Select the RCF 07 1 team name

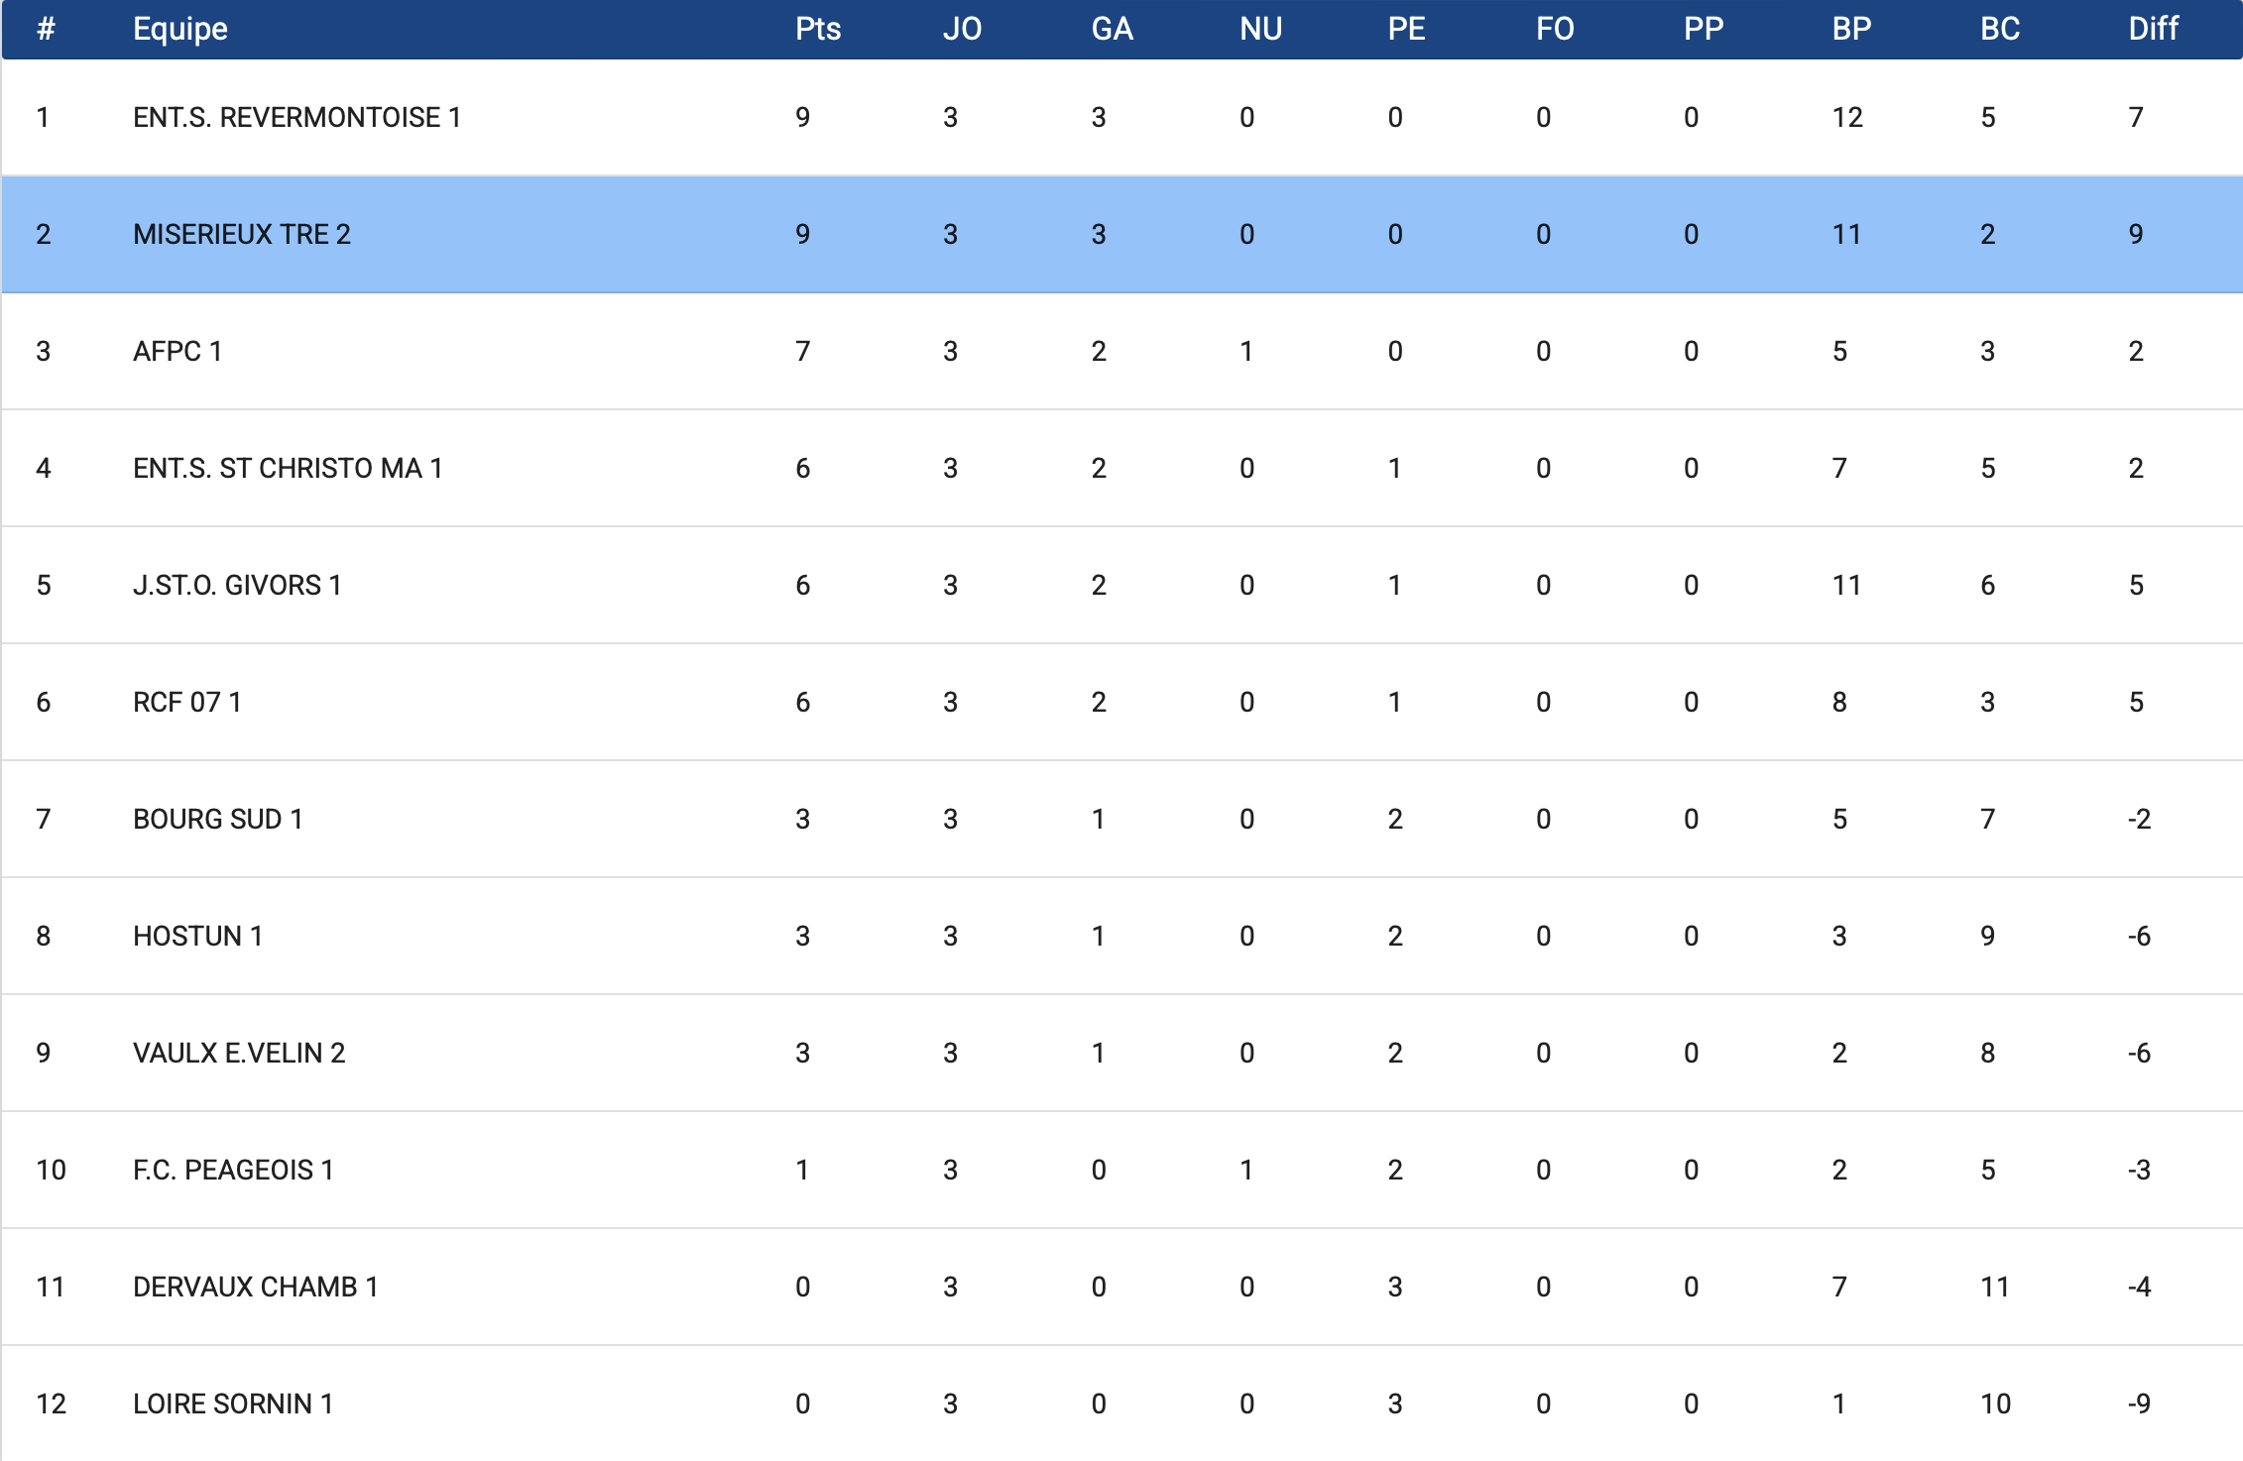pyautogui.click(x=187, y=702)
